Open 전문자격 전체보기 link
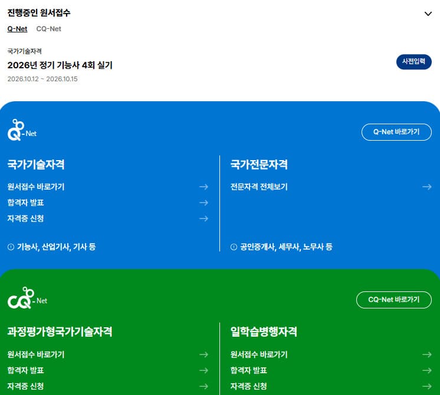The height and width of the screenshot is (395, 440). point(259,187)
